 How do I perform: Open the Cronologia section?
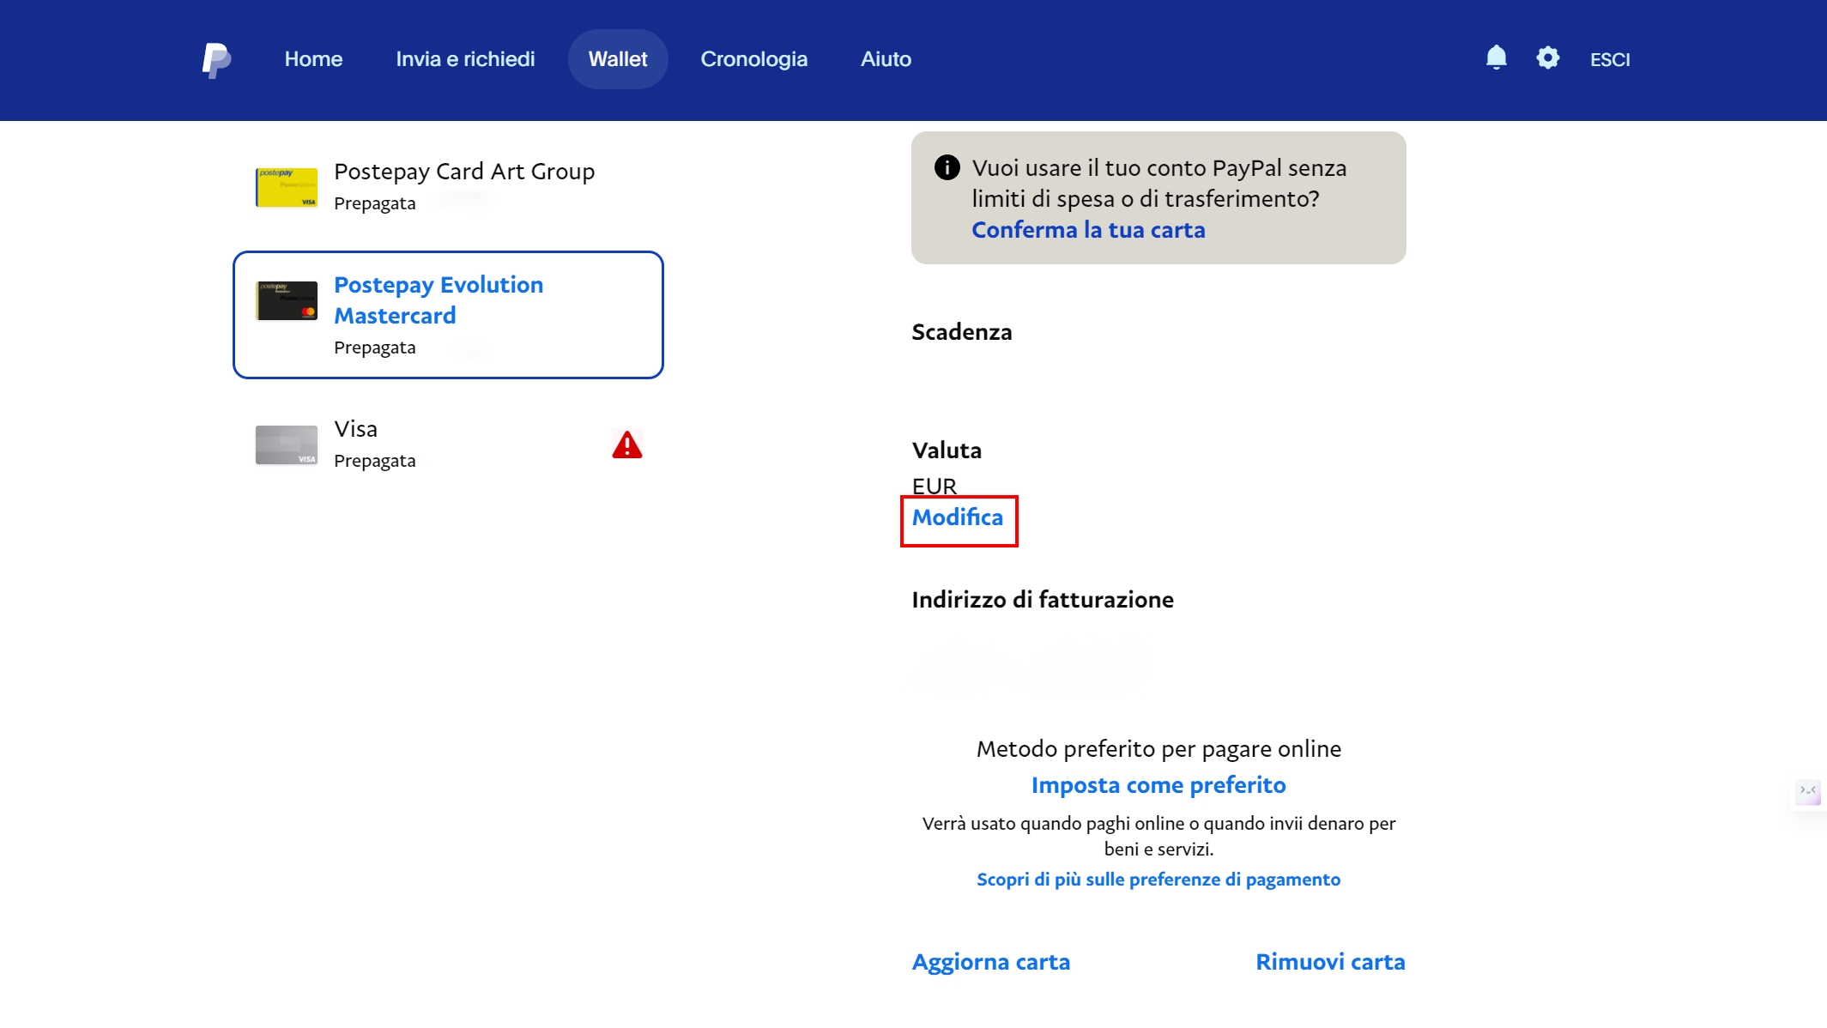(x=754, y=58)
